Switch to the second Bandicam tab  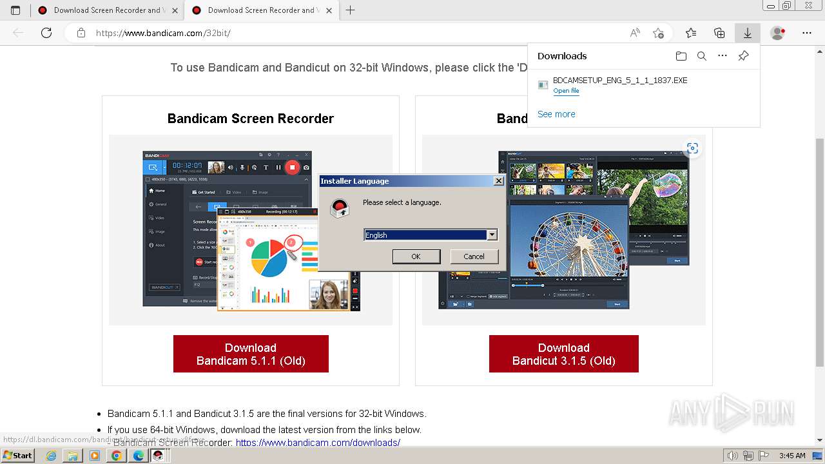pos(261,10)
